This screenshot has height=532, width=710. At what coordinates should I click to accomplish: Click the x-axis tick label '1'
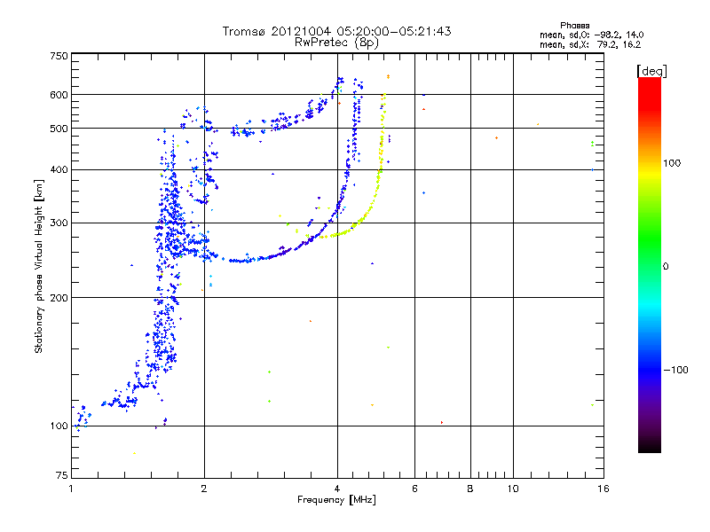click(x=71, y=489)
